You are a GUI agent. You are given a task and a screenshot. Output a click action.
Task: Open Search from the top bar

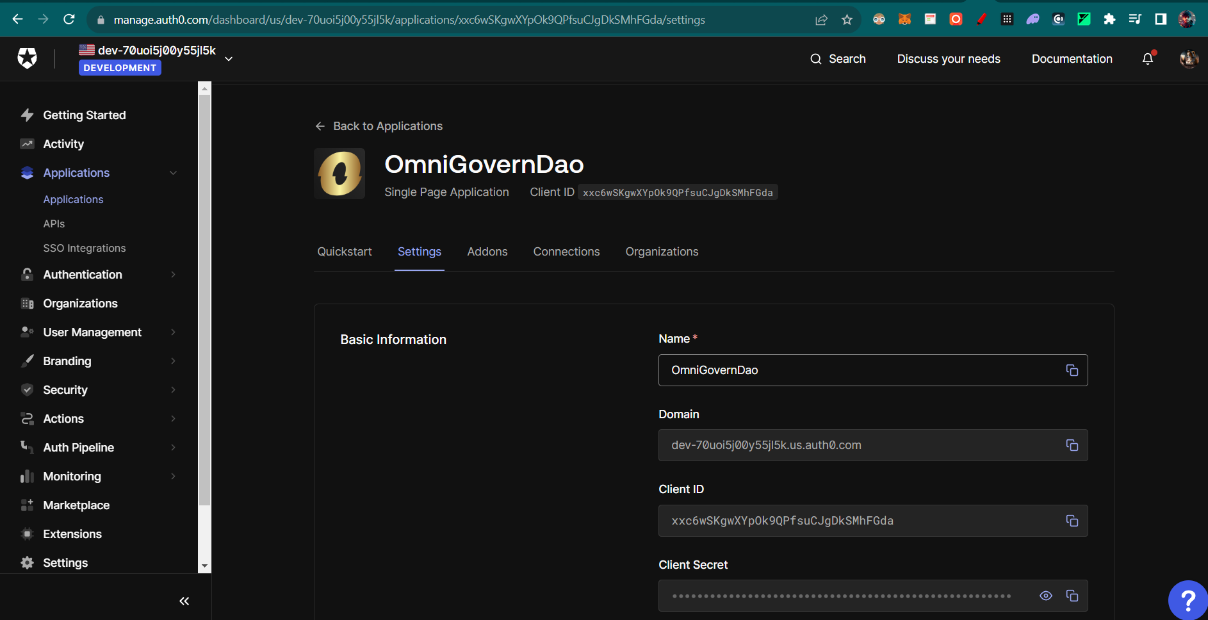pyautogui.click(x=839, y=58)
